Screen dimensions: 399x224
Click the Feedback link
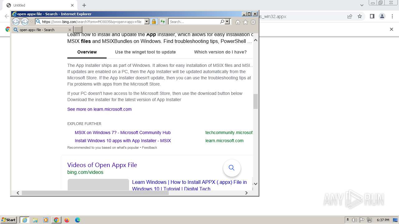pyautogui.click(x=150, y=147)
